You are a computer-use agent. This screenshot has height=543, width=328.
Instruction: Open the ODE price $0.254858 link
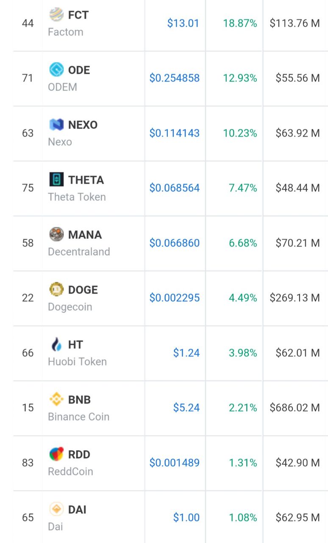174,78
